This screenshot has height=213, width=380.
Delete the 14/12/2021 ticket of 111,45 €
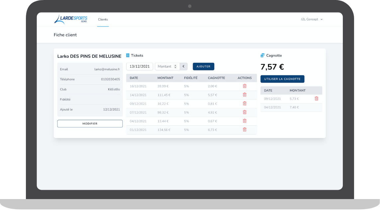click(244, 95)
